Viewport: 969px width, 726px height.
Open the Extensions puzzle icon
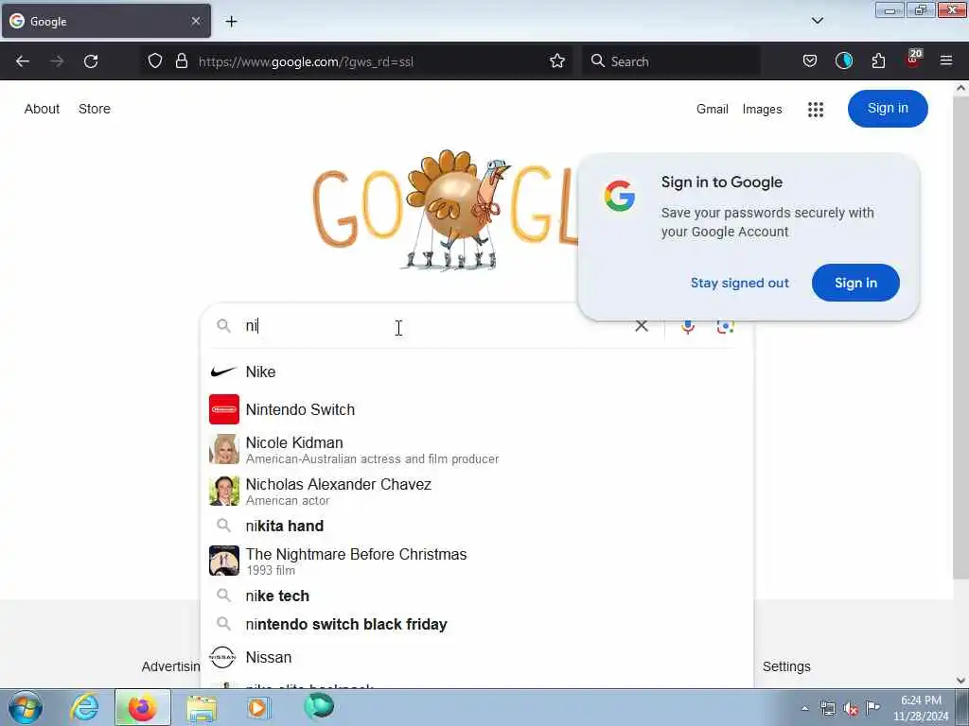(x=878, y=61)
